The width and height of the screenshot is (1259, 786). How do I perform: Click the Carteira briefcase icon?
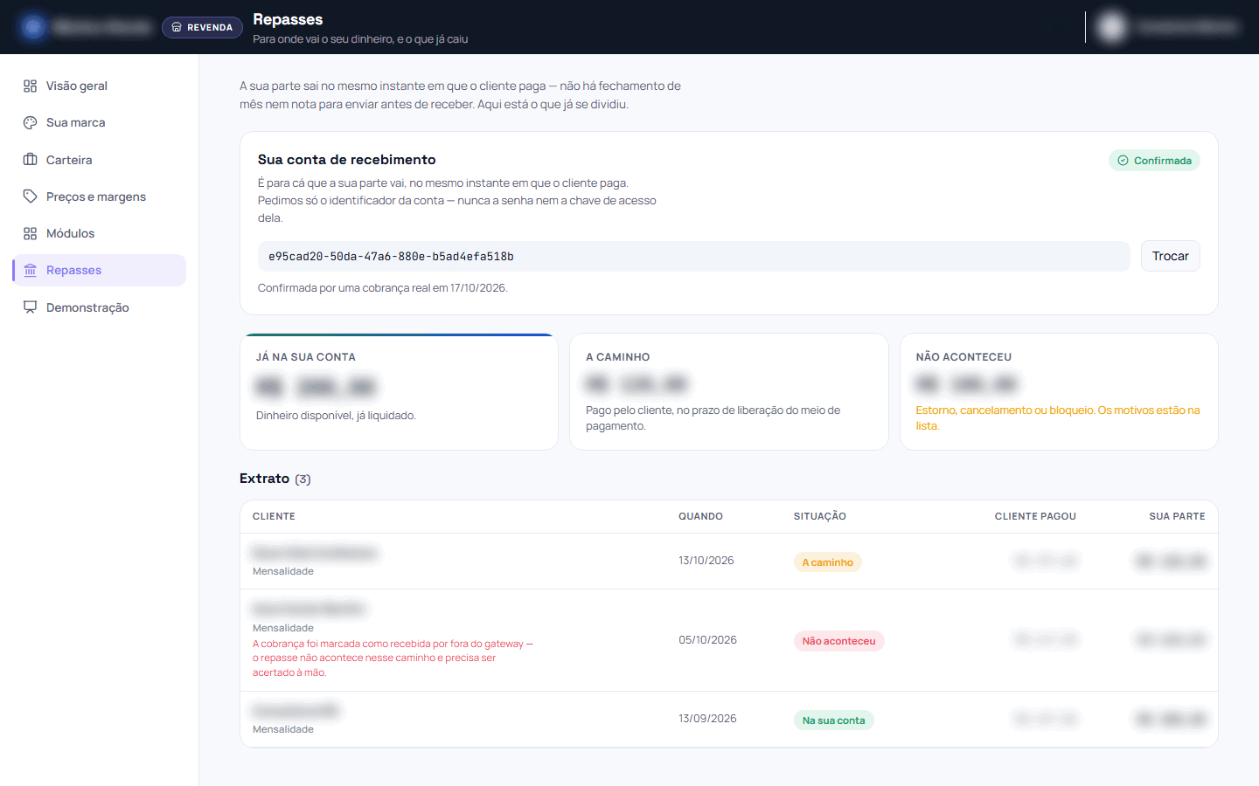coord(30,160)
